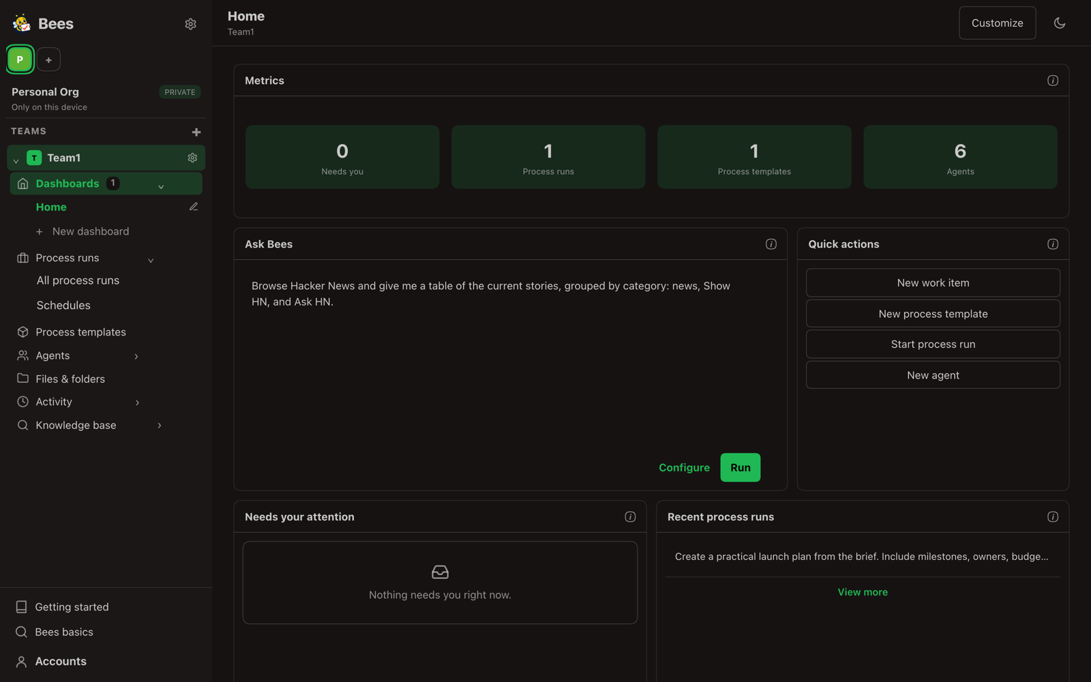Open All process runs
Viewport: 1091px width, 682px height.
78,280
